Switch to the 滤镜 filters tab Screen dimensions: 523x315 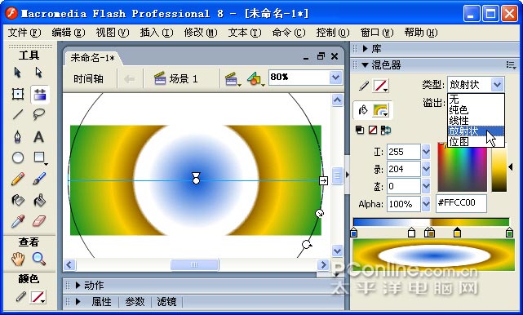(166, 302)
